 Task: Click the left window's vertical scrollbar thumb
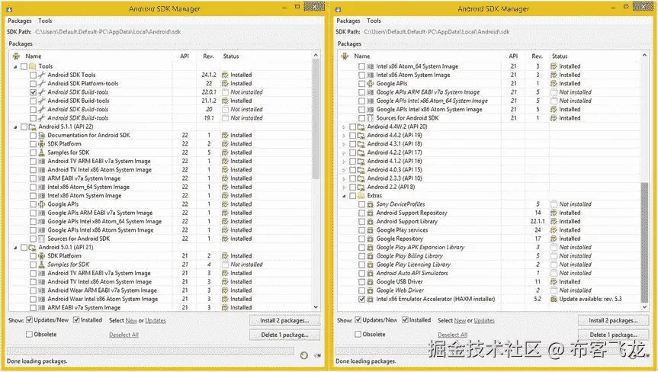(x=316, y=120)
